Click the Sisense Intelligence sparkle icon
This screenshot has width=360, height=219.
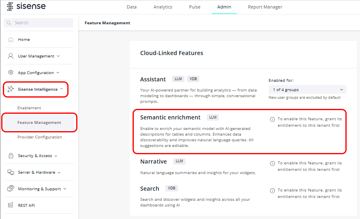[11, 89]
